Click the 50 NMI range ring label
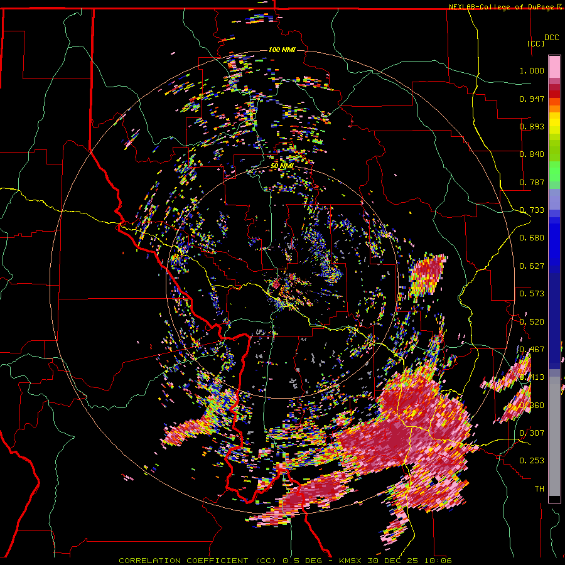565x565 pixels. pyautogui.click(x=282, y=166)
